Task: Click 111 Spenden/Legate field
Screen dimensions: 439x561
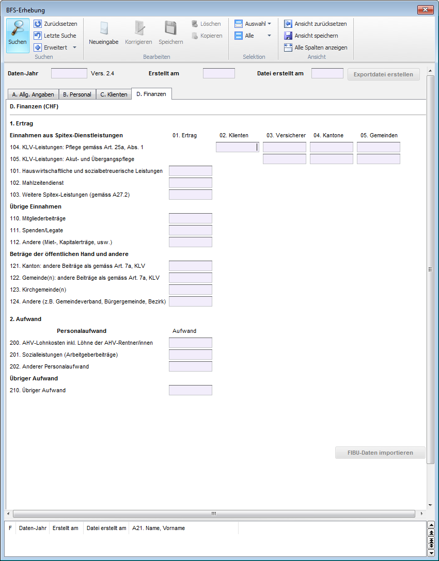Action: [x=191, y=230]
